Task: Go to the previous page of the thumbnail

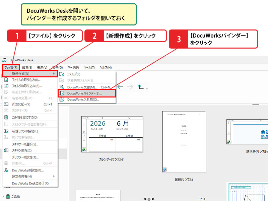Action: click(145, 199)
